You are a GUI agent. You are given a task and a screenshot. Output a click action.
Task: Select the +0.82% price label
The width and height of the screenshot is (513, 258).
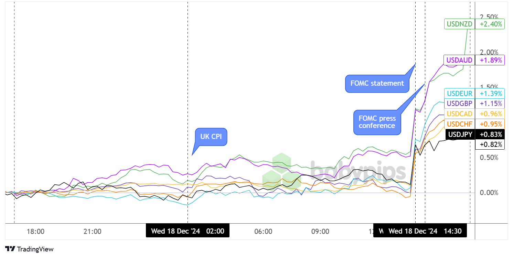point(491,144)
